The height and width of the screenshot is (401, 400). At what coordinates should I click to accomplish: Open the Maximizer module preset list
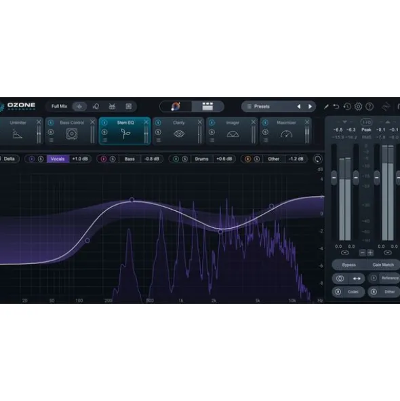click(x=266, y=140)
